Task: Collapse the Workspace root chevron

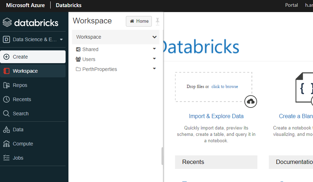Action: 154,37
